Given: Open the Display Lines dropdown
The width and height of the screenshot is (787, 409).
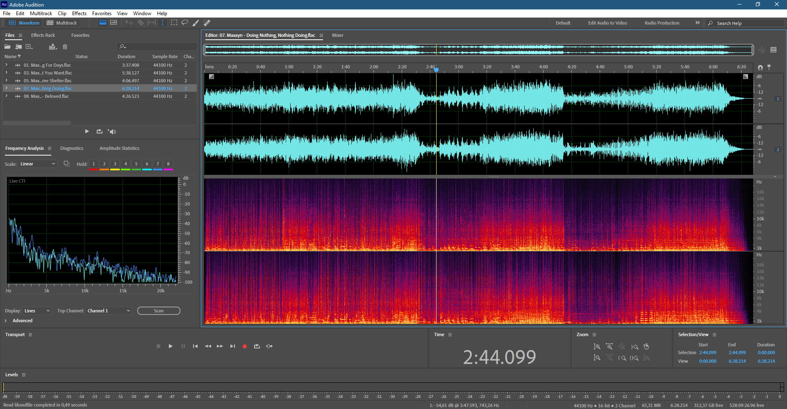Looking at the screenshot, I should click(x=37, y=311).
